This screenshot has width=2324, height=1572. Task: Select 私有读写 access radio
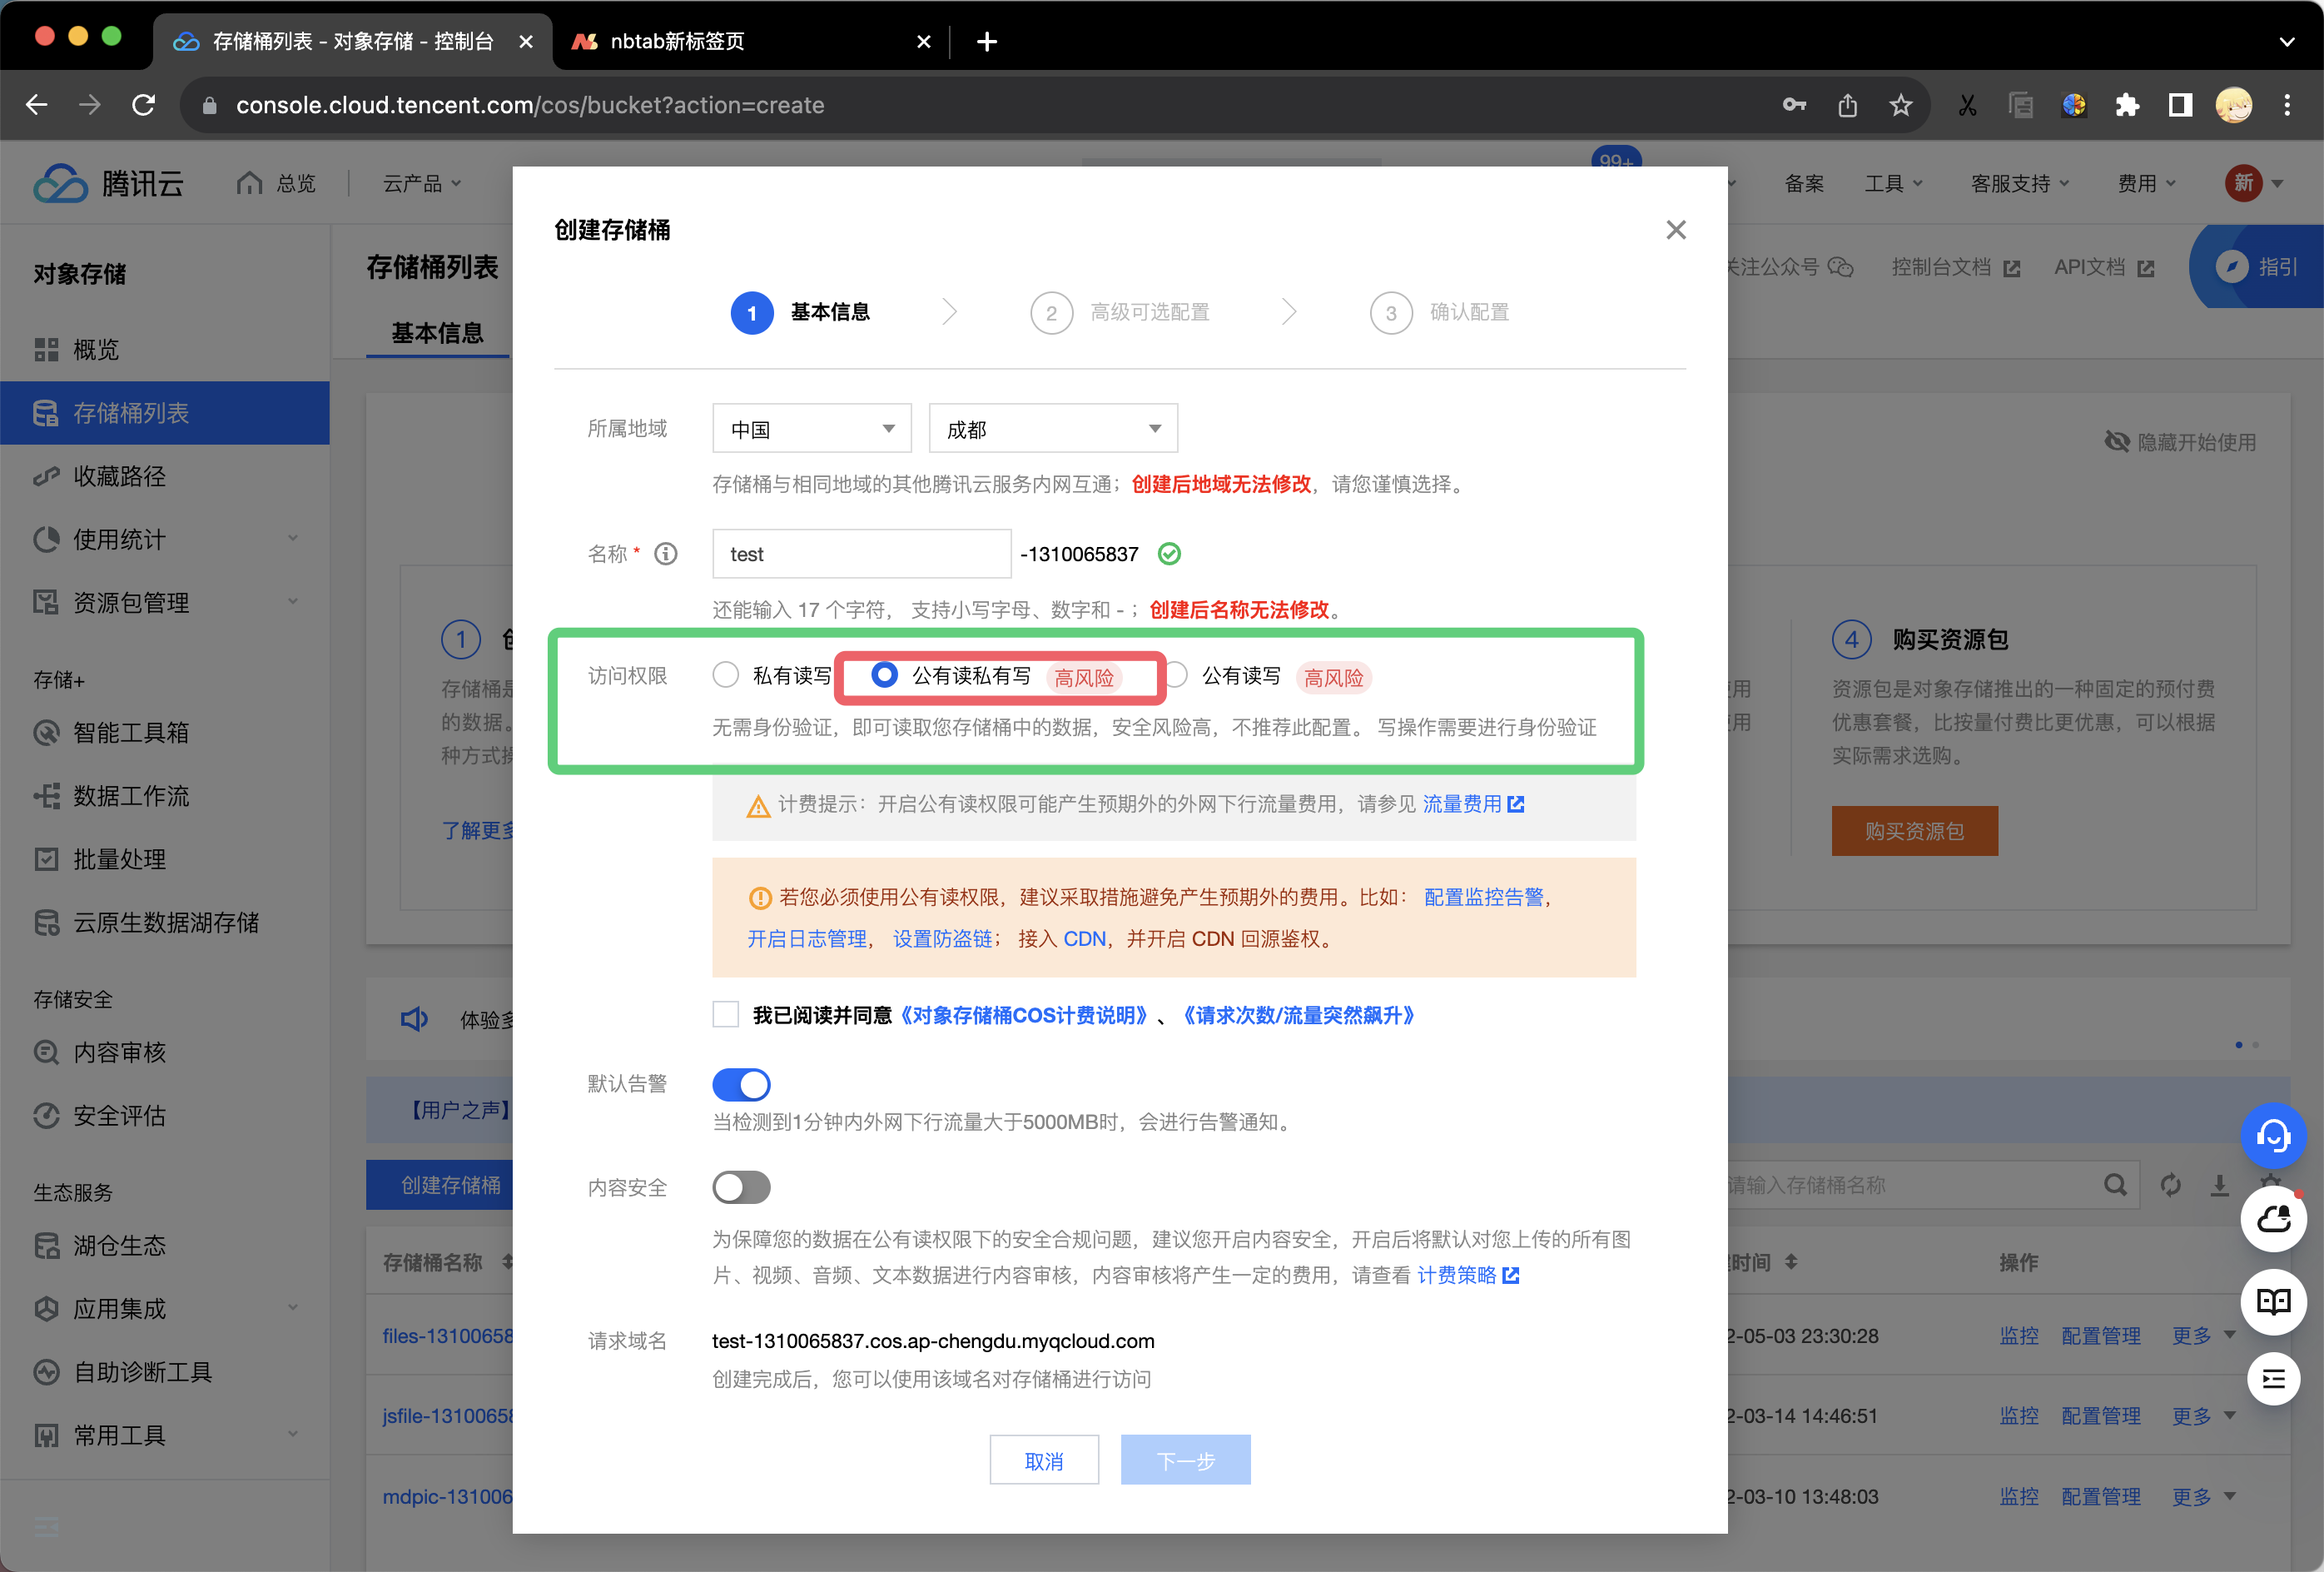[726, 675]
